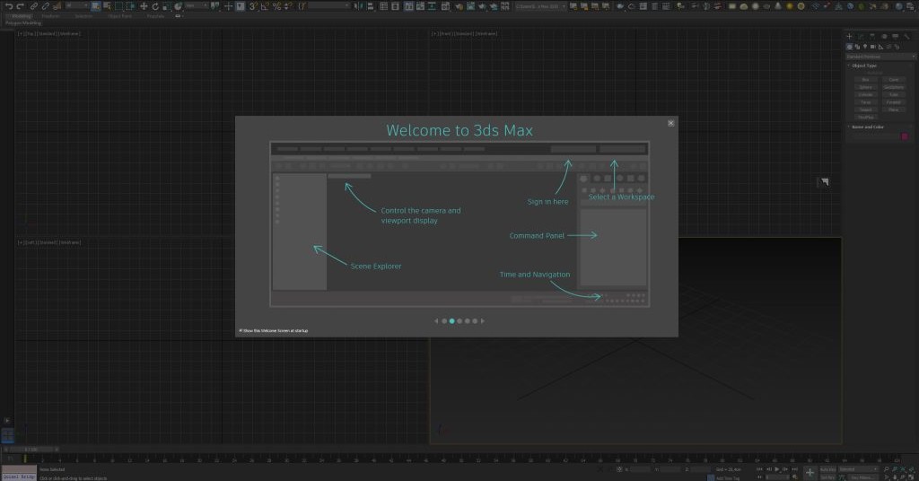This screenshot has height=481, width=919.
Task: Select the Select and Link tool
Action: tap(34, 6)
